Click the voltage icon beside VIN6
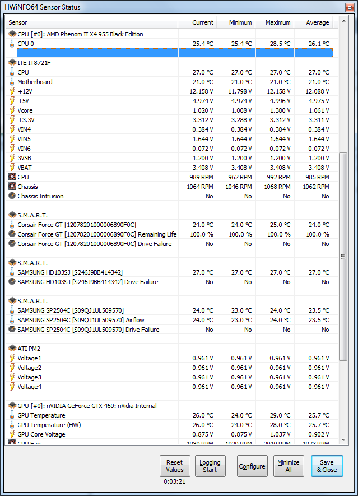This screenshot has width=358, height=496. click(x=12, y=148)
